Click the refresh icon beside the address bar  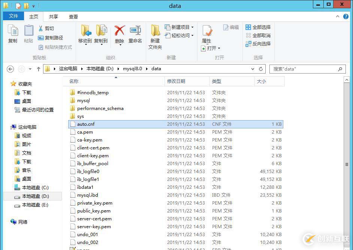coord(261,69)
